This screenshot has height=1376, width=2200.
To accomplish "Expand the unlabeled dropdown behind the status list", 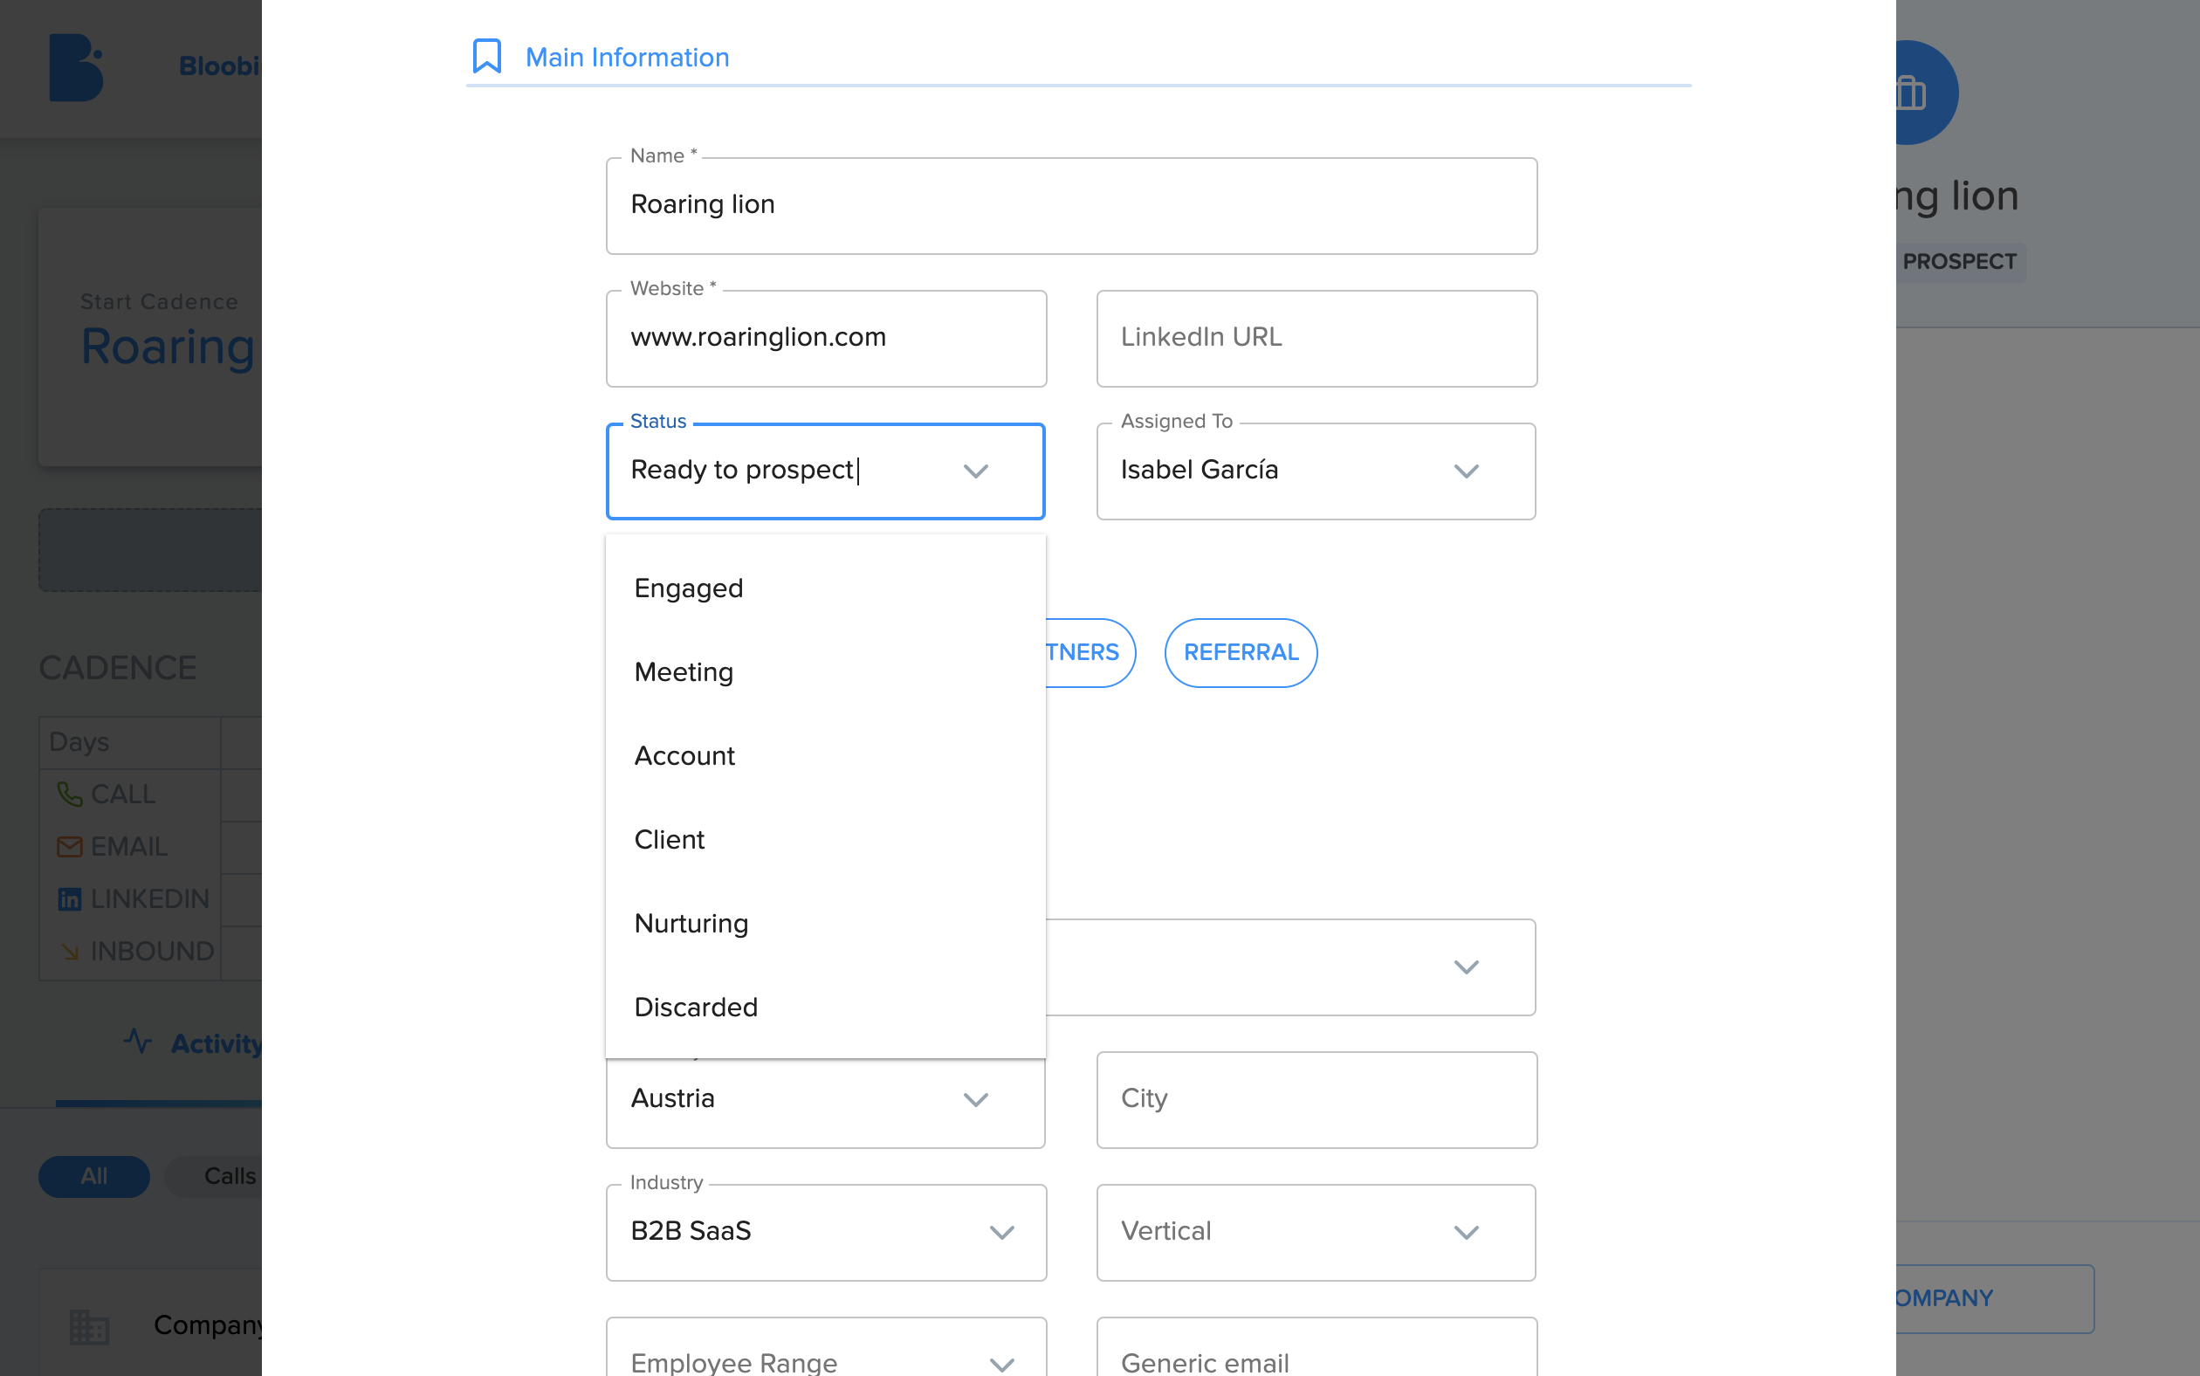I will click(1466, 967).
